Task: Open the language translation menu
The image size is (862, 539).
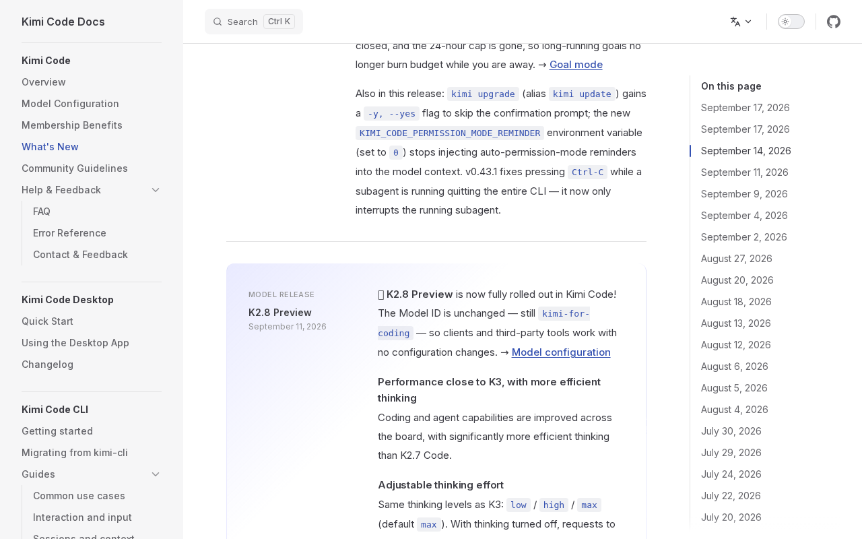Action: coord(741,22)
